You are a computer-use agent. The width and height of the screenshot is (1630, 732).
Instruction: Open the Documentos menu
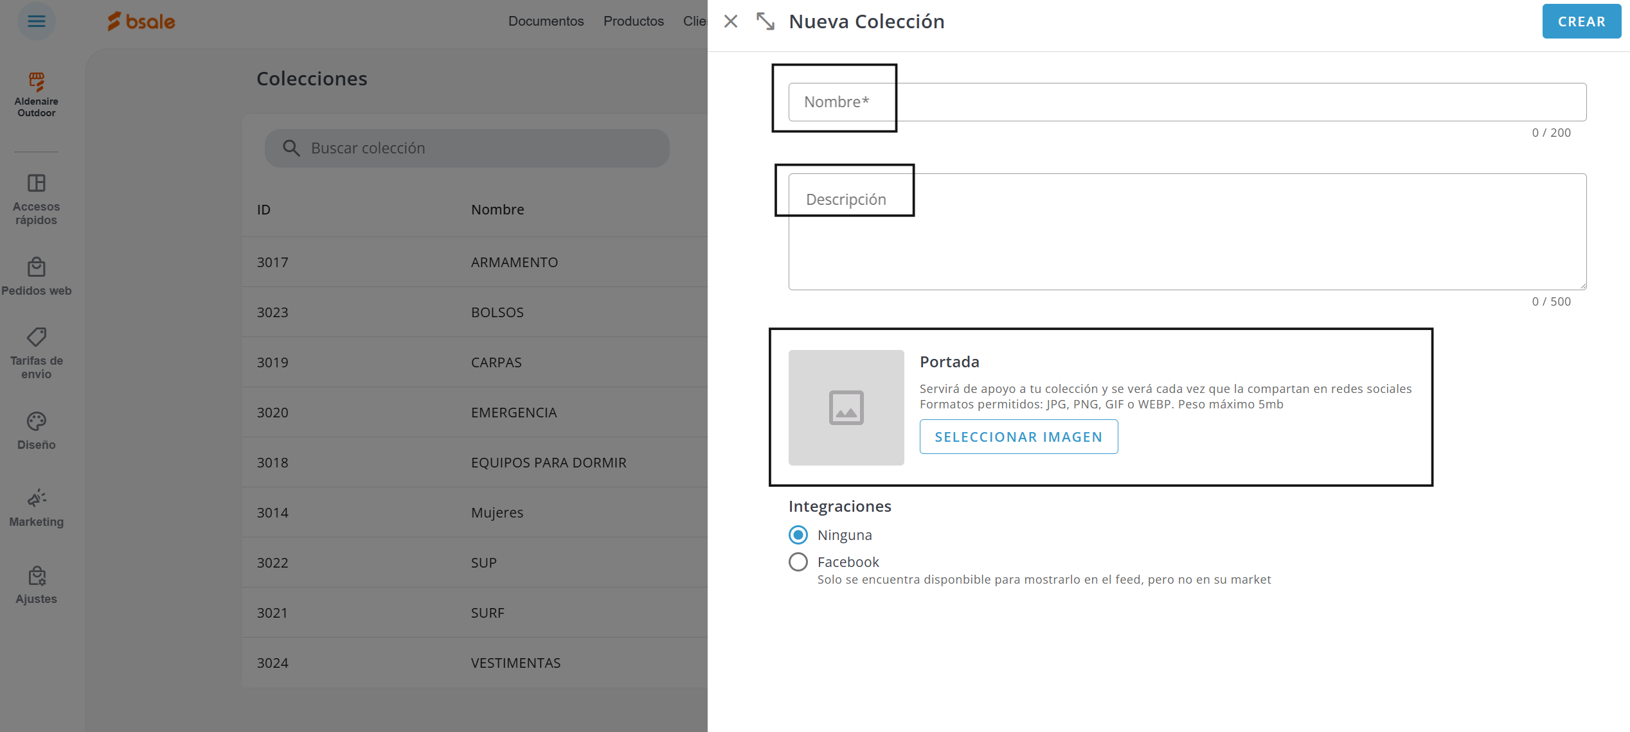point(546,21)
